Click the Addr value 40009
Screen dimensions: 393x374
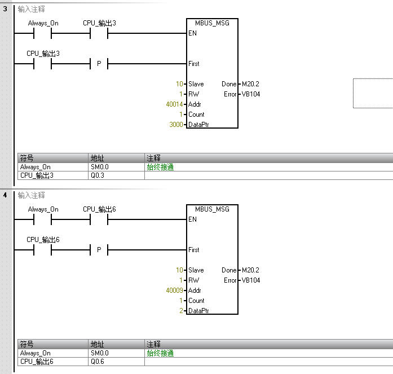175,291
